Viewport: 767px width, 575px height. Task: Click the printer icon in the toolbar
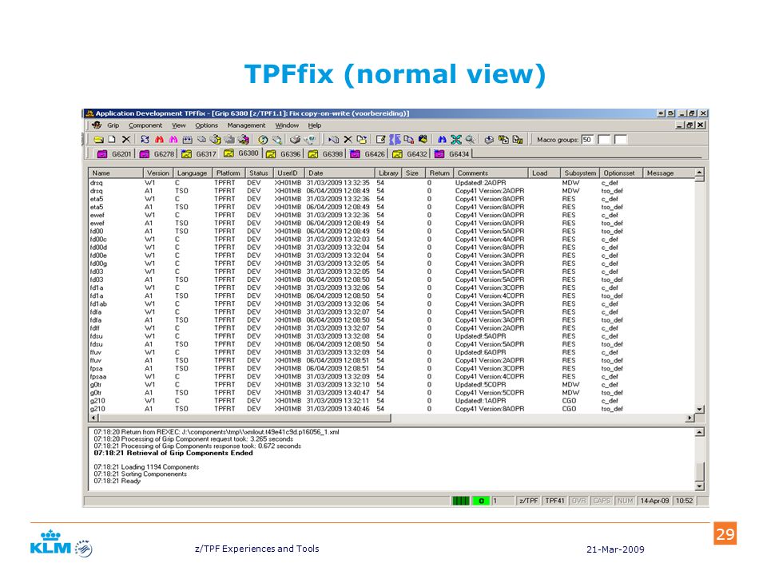[x=295, y=140]
